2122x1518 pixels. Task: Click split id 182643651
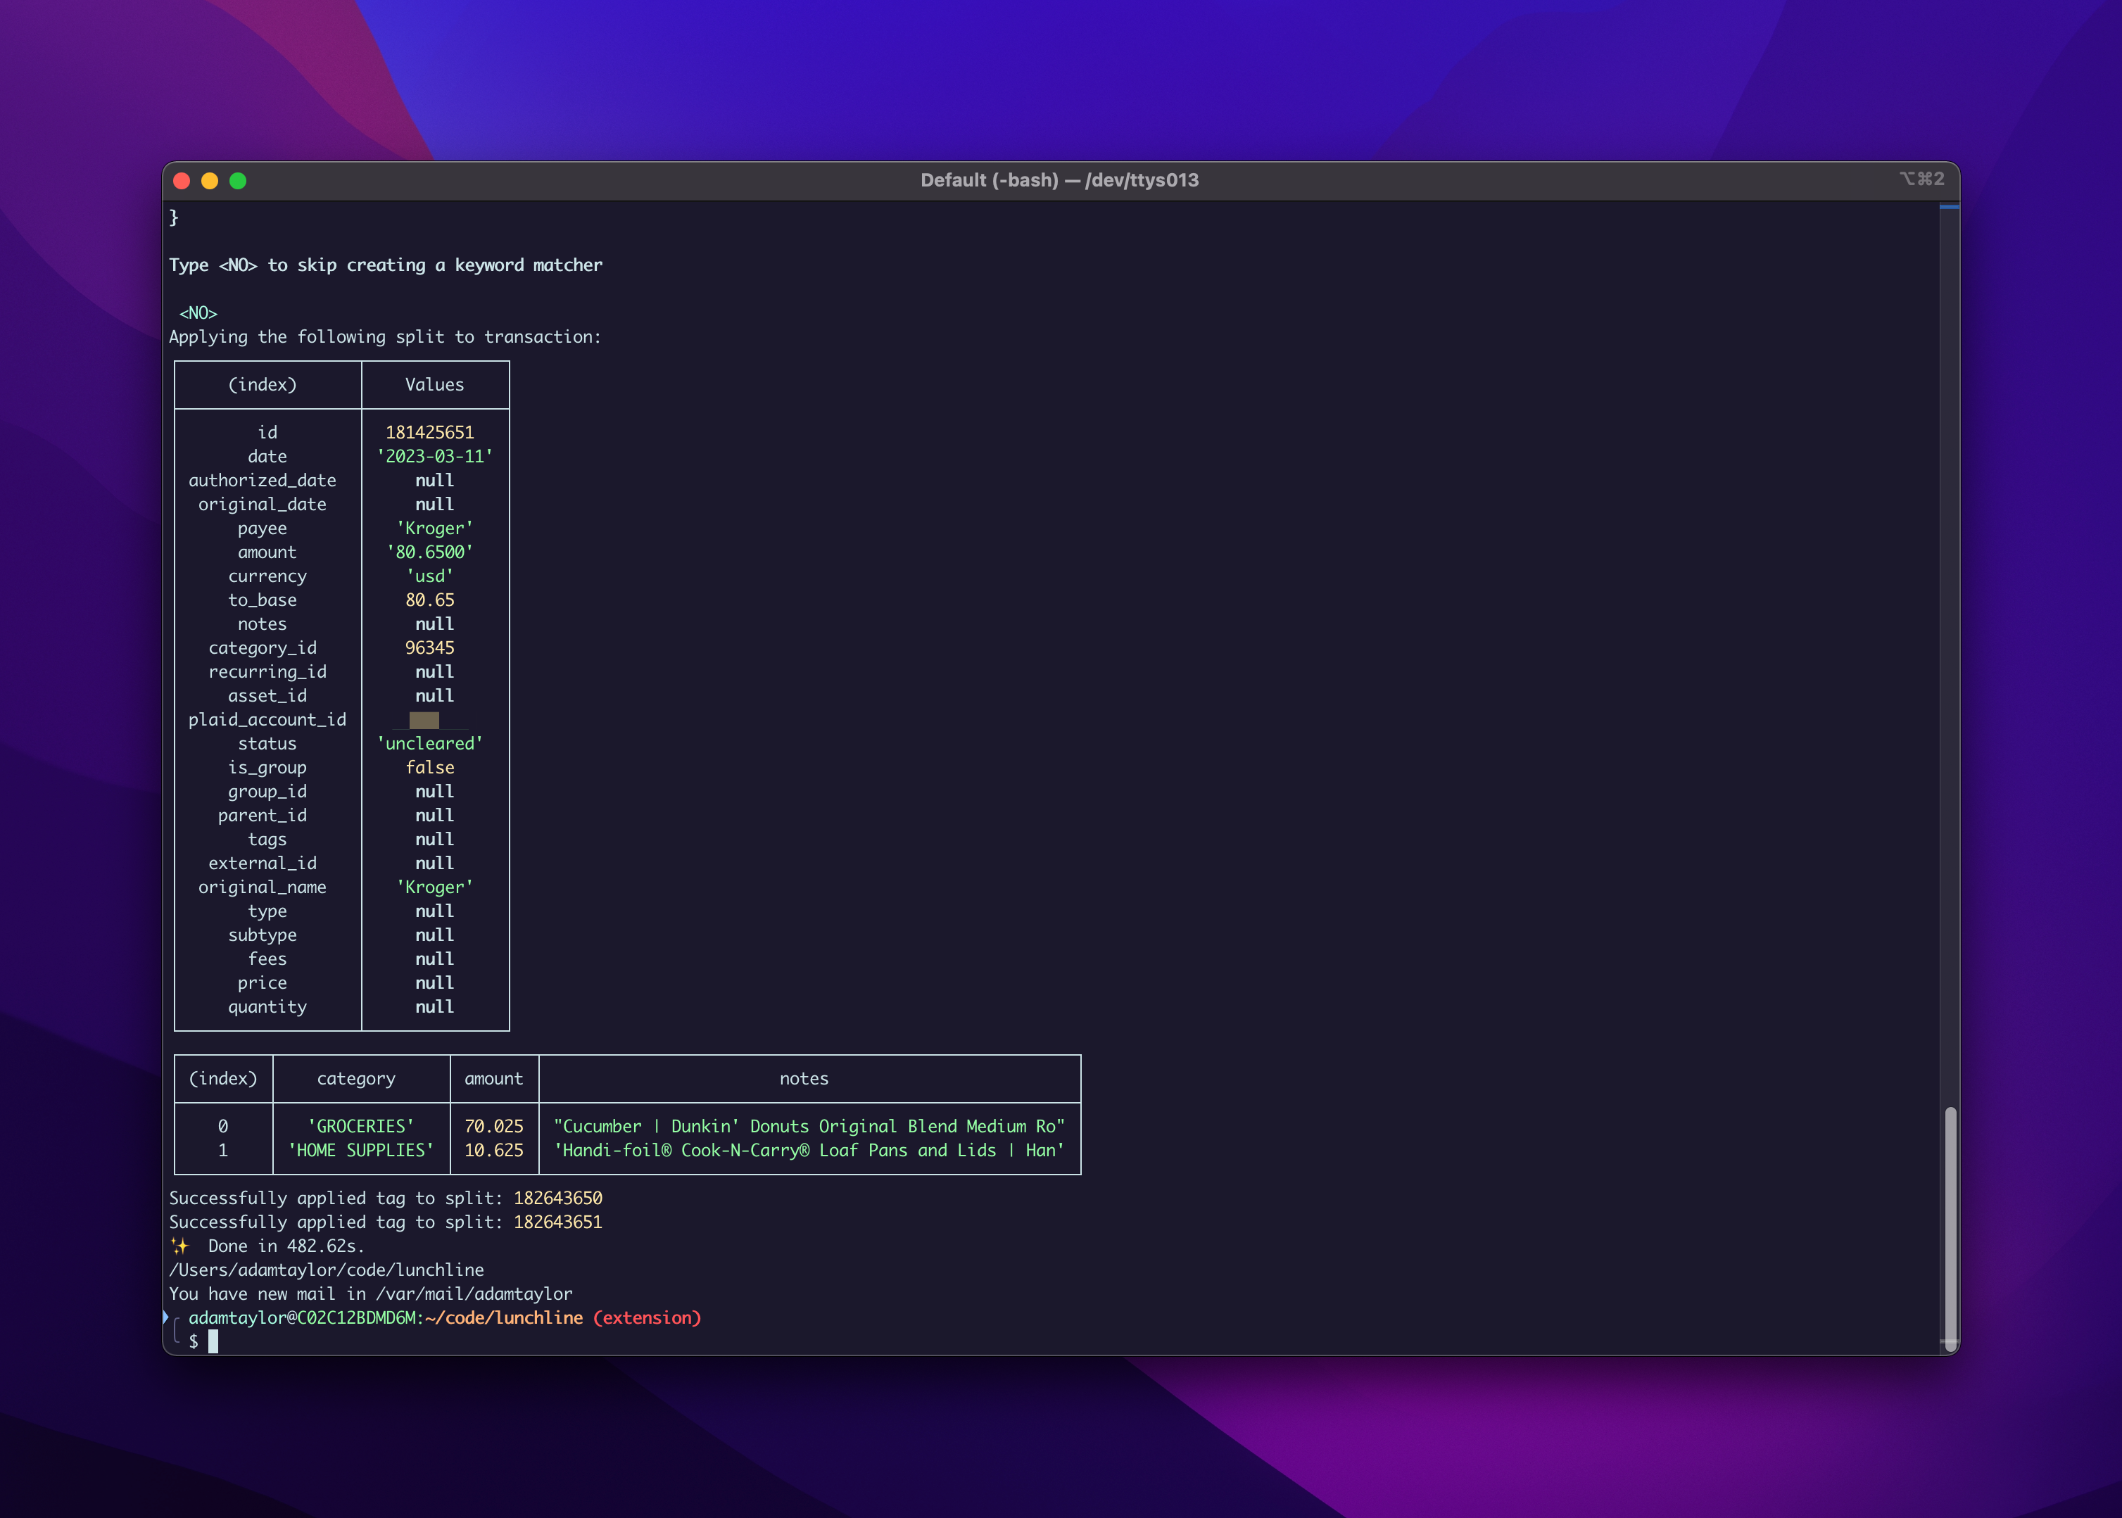558,1222
